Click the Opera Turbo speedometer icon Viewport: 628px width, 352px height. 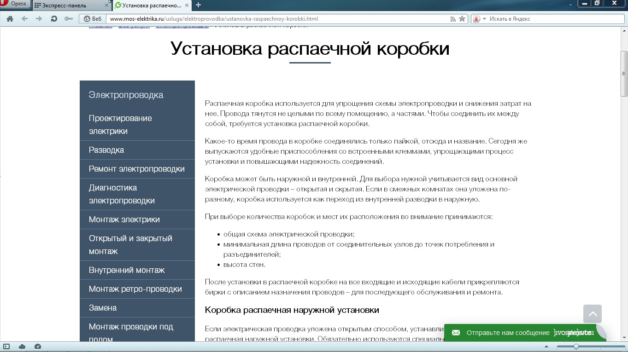pyautogui.click(x=38, y=346)
